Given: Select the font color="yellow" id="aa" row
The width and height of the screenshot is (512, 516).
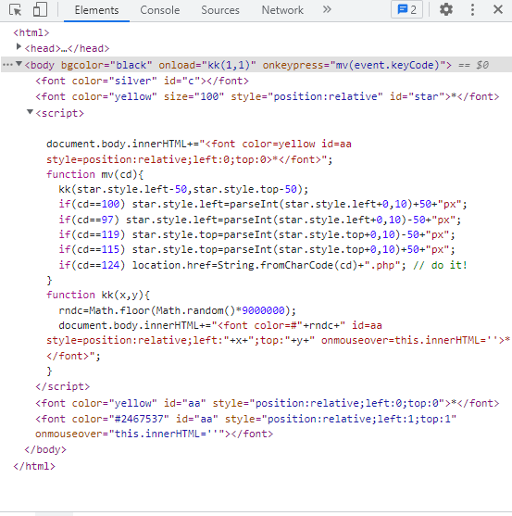Looking at the screenshot, I should [x=267, y=403].
